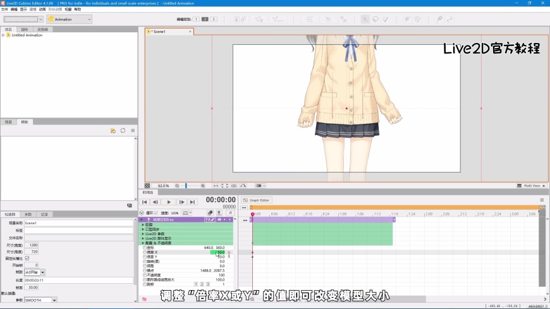Click the 1:1 view scale button
550x309 pixels.
pos(216,186)
